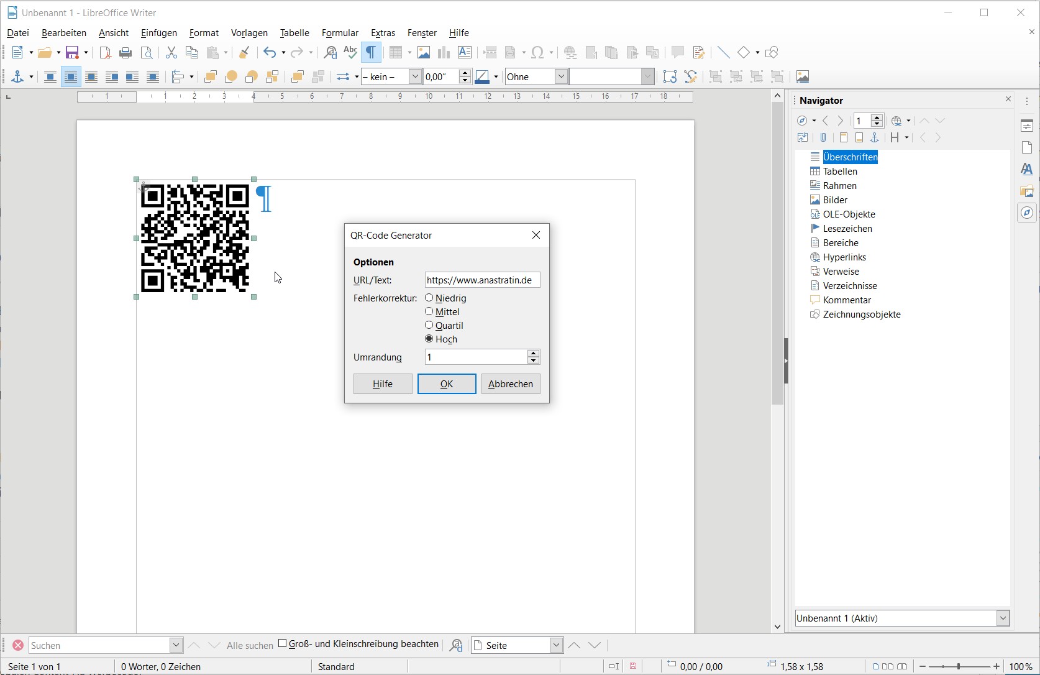Confirm the QR code with OK
The image size is (1040, 675).
[x=446, y=383]
